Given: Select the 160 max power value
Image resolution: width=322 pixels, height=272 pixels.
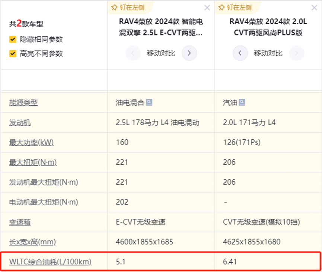Looking at the screenshot, I should tap(122, 142).
